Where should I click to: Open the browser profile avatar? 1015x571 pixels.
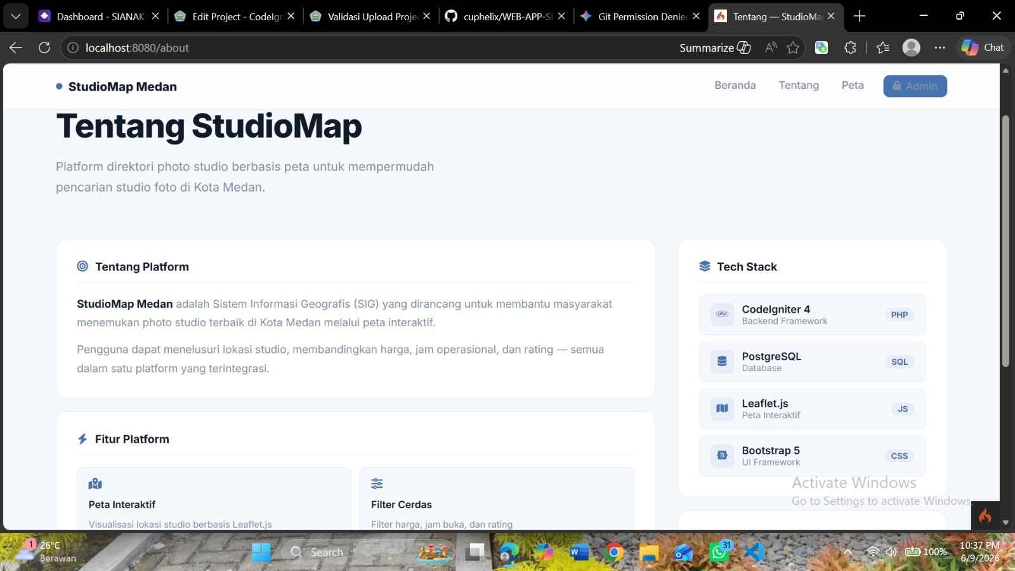911,48
